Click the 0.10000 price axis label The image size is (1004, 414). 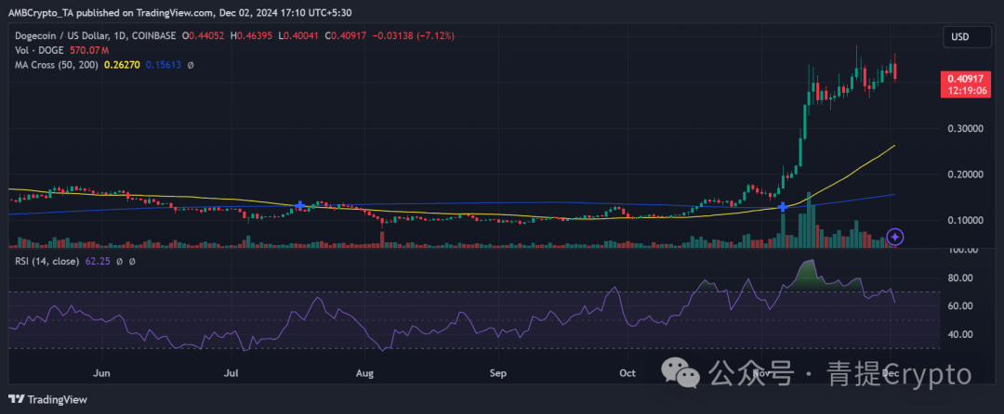(x=964, y=220)
